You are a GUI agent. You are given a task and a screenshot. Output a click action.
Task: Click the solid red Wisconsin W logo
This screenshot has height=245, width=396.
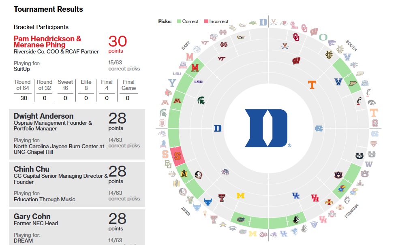[296, 61]
